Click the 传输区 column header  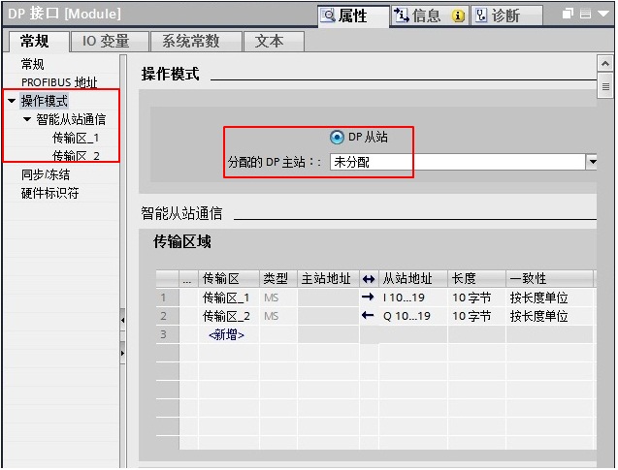pos(229,279)
